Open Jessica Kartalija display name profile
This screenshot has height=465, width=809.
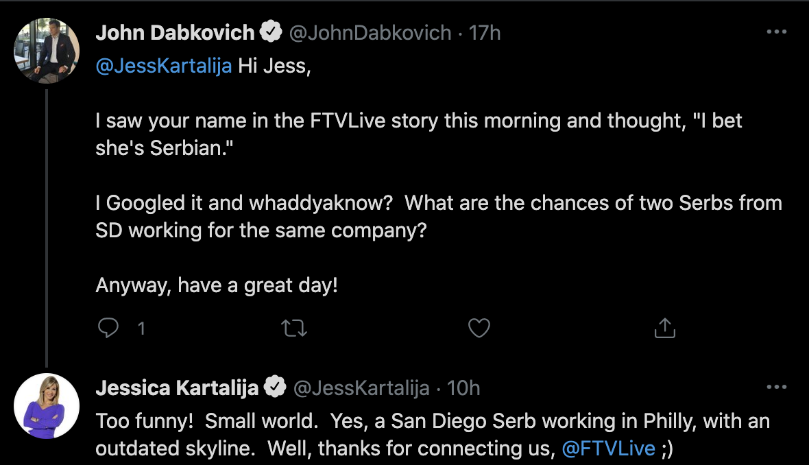(x=177, y=387)
